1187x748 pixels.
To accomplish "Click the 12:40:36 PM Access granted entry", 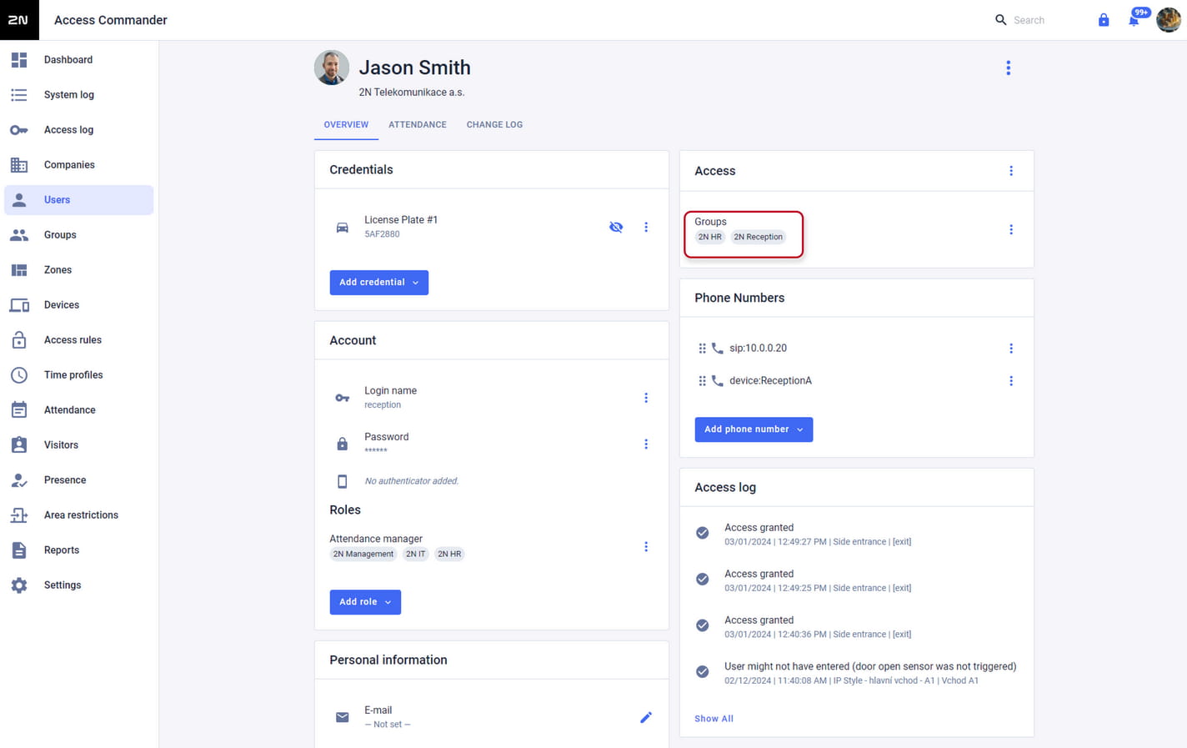I will click(x=856, y=627).
